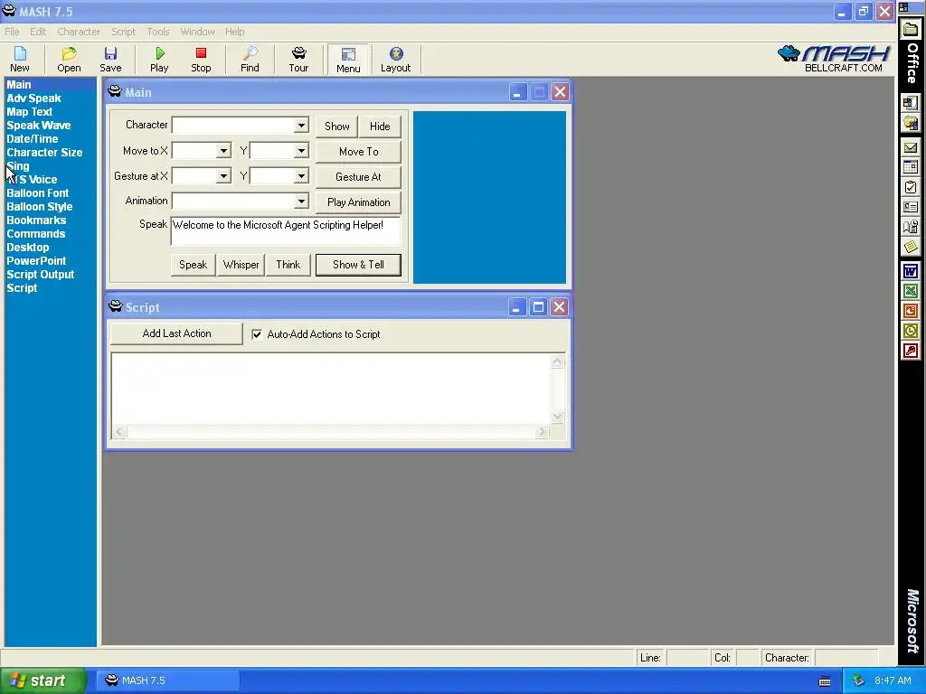Open PowerPoint in the sidebar
Viewport: 926px width, 694px height.
click(x=36, y=261)
